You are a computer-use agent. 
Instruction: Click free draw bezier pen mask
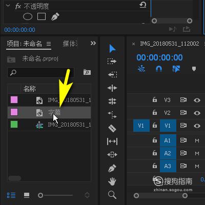pos(55,17)
